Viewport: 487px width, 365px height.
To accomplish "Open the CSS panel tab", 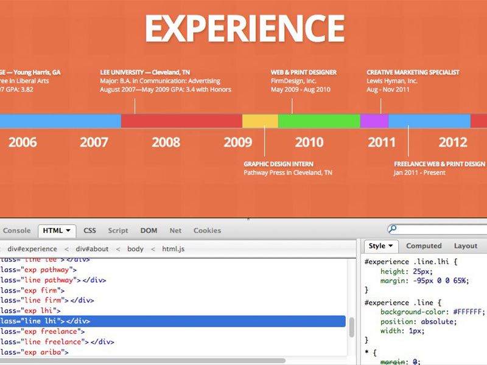I will point(89,231).
